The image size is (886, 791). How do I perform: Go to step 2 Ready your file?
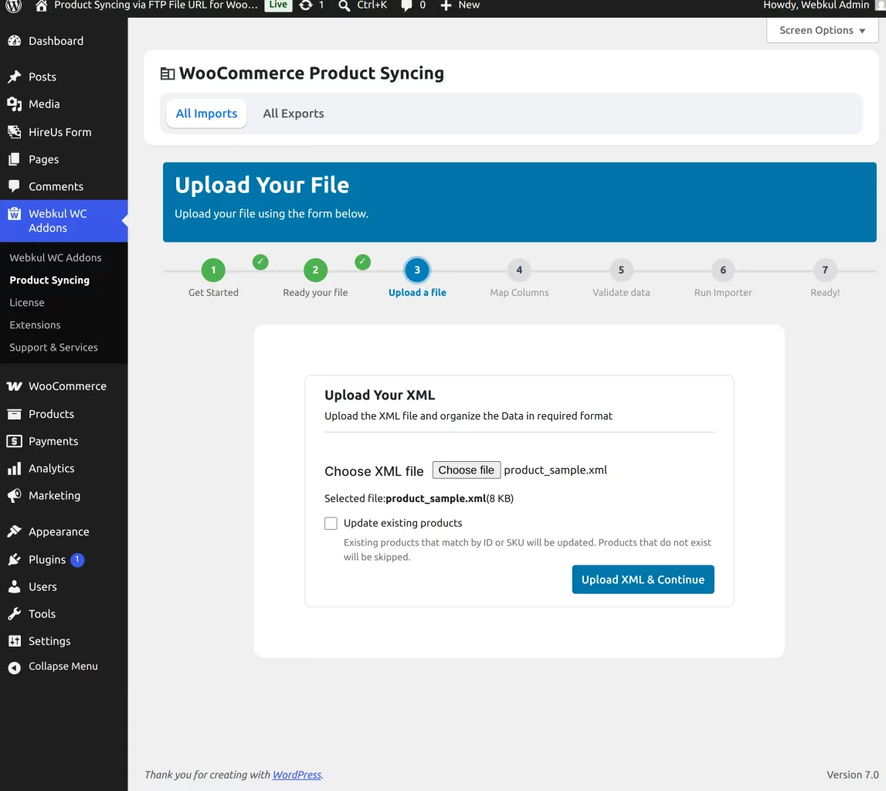point(315,270)
